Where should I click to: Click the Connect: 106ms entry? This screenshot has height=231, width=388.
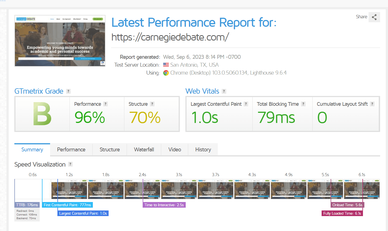[26, 214]
